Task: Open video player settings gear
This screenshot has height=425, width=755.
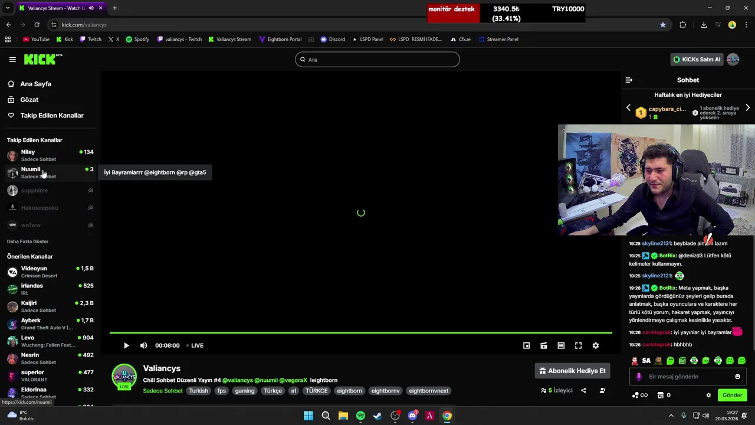Action: click(x=596, y=346)
